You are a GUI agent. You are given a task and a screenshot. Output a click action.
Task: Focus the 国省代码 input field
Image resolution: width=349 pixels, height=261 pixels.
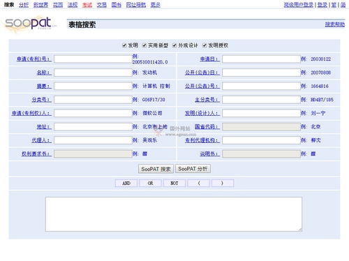261,126
